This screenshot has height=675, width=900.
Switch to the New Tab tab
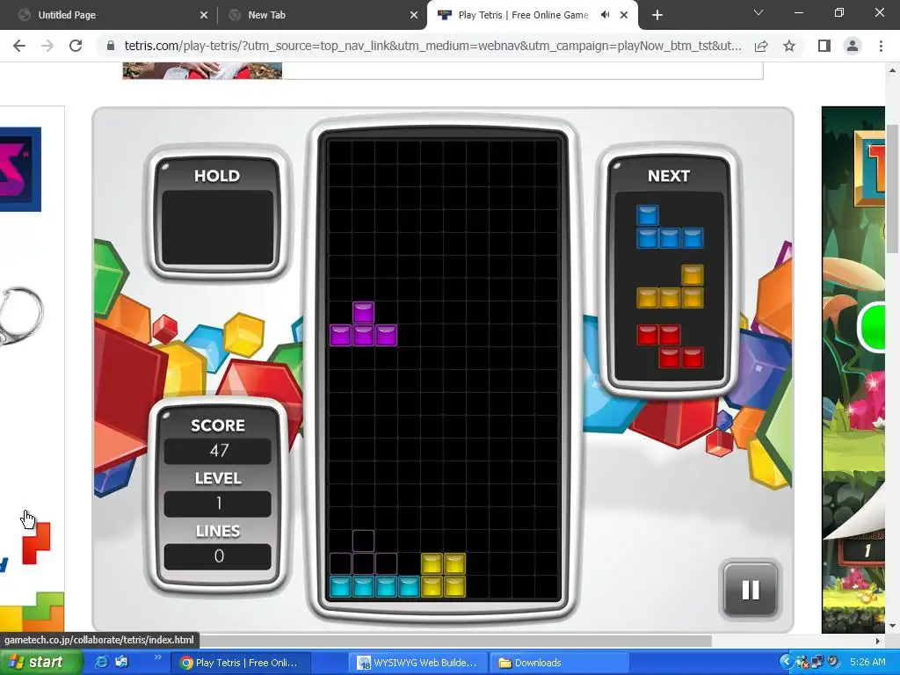pos(322,15)
